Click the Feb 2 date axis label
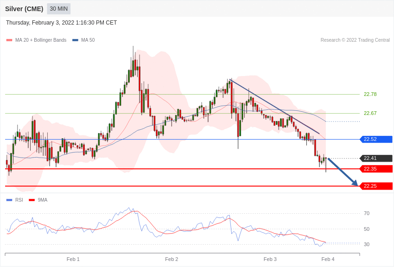 172,259
